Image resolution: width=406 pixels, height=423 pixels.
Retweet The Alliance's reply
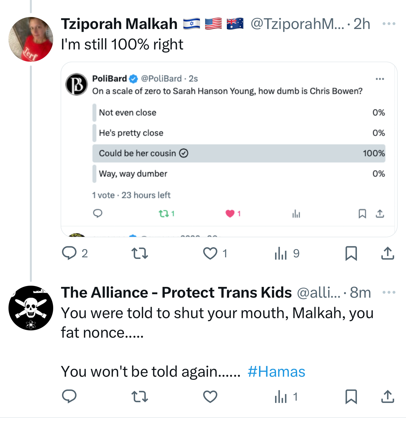(x=139, y=397)
